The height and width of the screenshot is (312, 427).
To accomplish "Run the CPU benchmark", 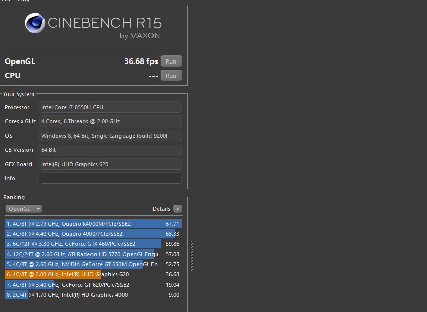I will pyautogui.click(x=171, y=75).
